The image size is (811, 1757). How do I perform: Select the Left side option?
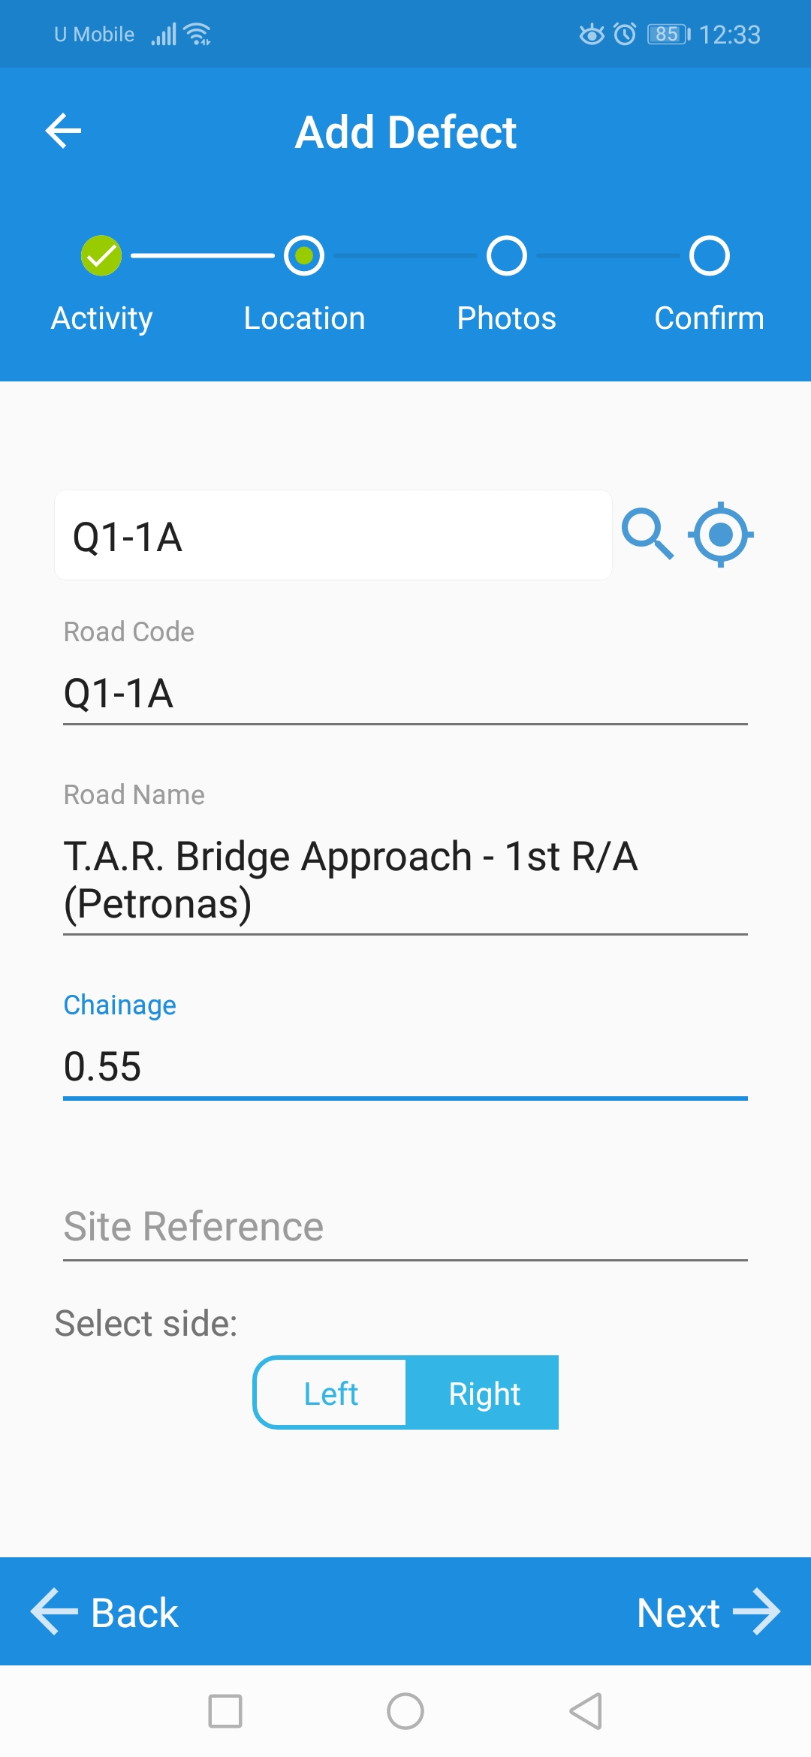tap(331, 1394)
